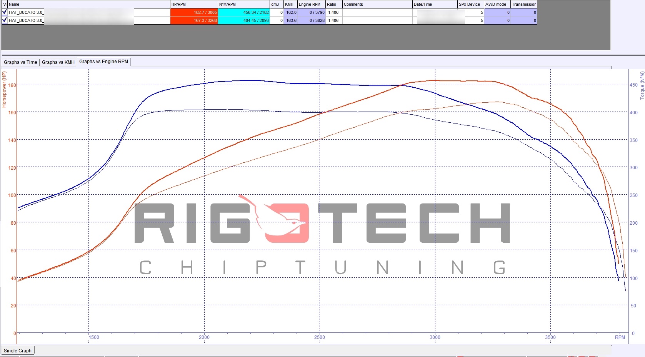Click the Date/Time column header

click(x=435, y=4)
